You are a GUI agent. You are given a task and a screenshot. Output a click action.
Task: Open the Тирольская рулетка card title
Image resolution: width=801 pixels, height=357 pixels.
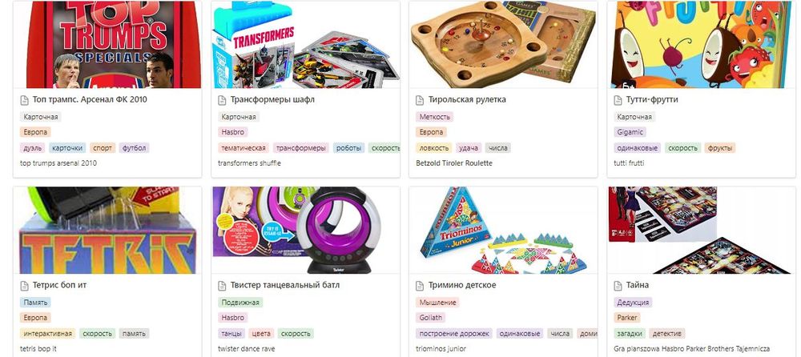[x=467, y=99]
